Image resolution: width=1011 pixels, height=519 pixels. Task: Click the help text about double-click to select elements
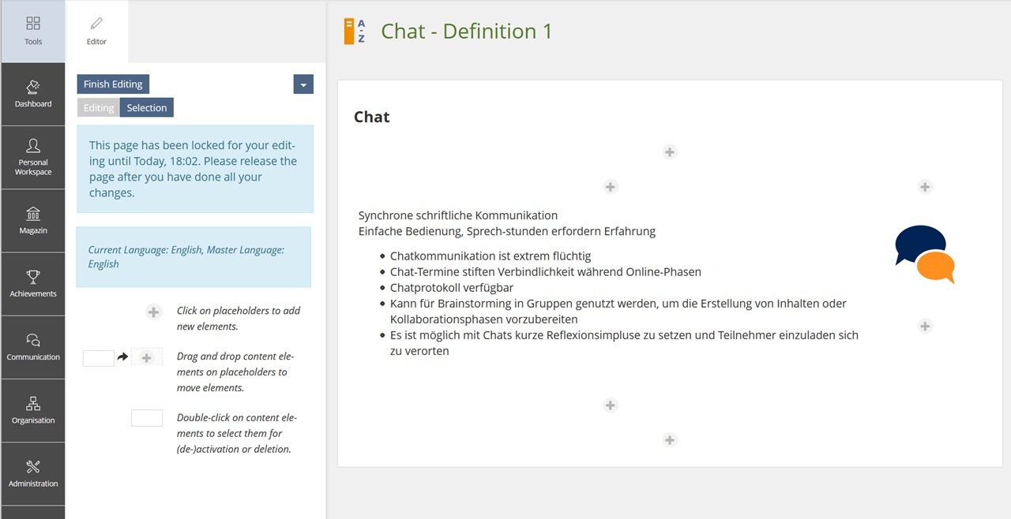[237, 434]
